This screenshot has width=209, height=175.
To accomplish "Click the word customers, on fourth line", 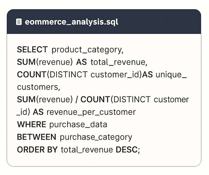I will [39, 87].
